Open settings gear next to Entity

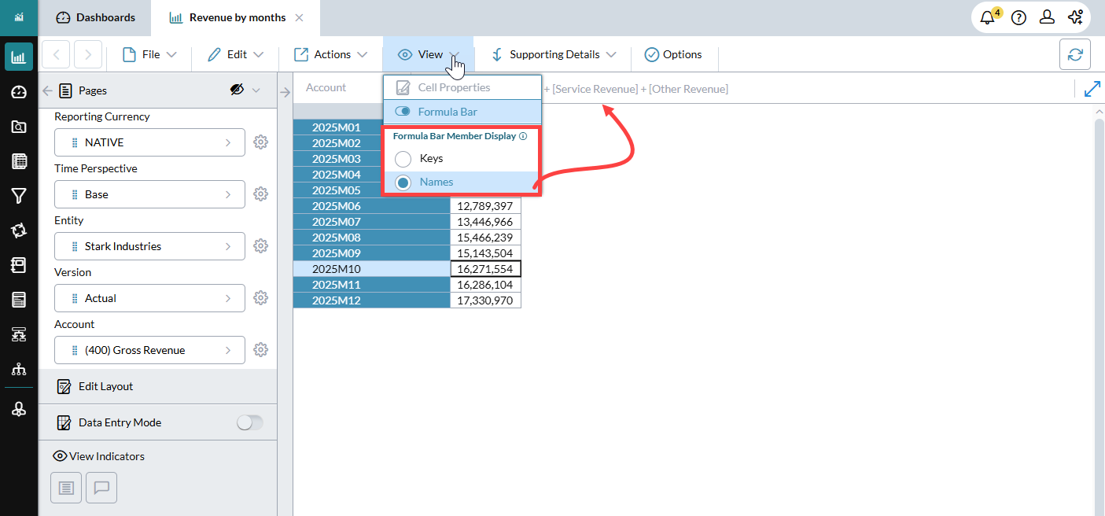coord(261,246)
